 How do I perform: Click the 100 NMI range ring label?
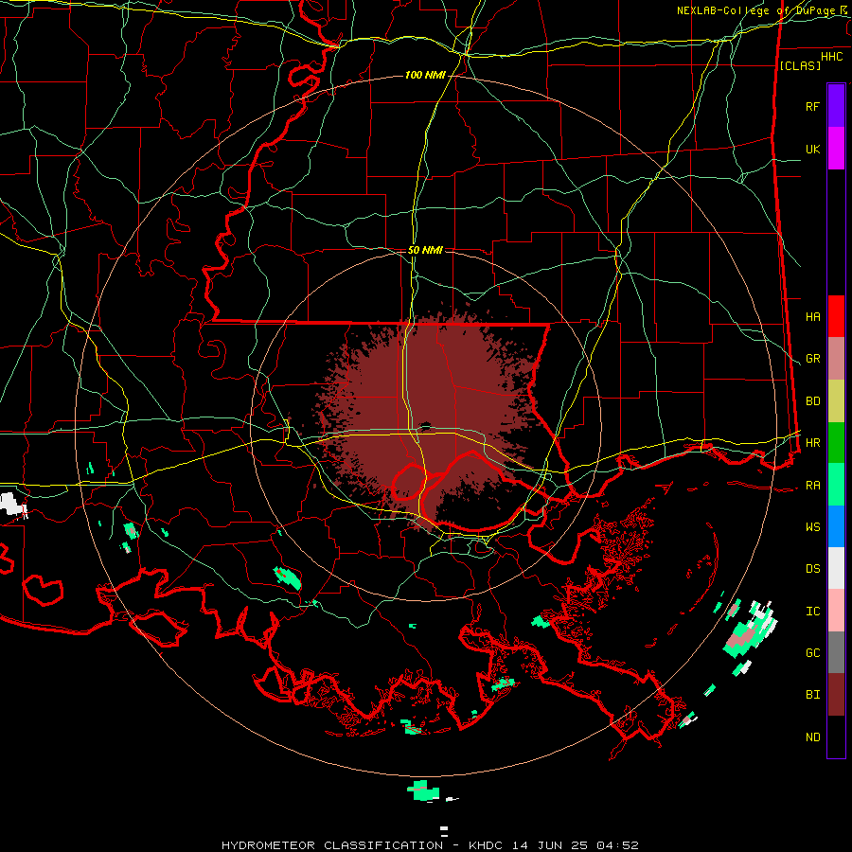425,75
